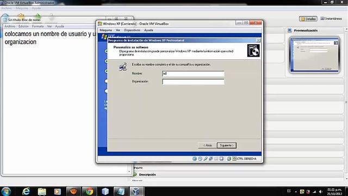
Task: Show hidden tray icons arrow
Action: (296, 192)
